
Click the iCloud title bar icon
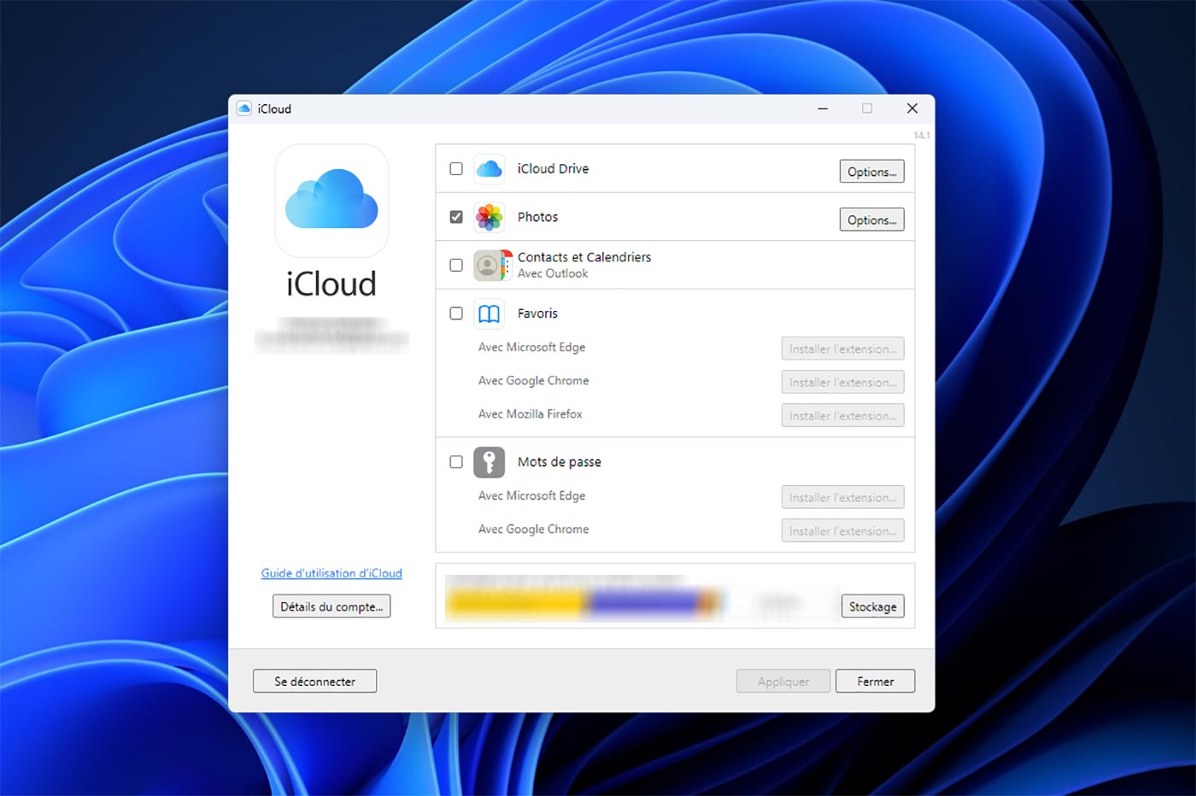point(244,108)
